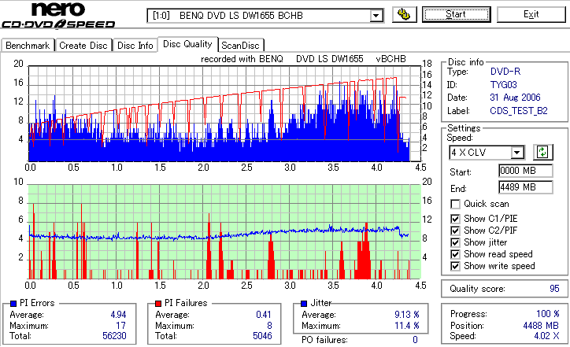Toggle Show read speed checkbox
This screenshot has width=570, height=347.
(x=455, y=254)
